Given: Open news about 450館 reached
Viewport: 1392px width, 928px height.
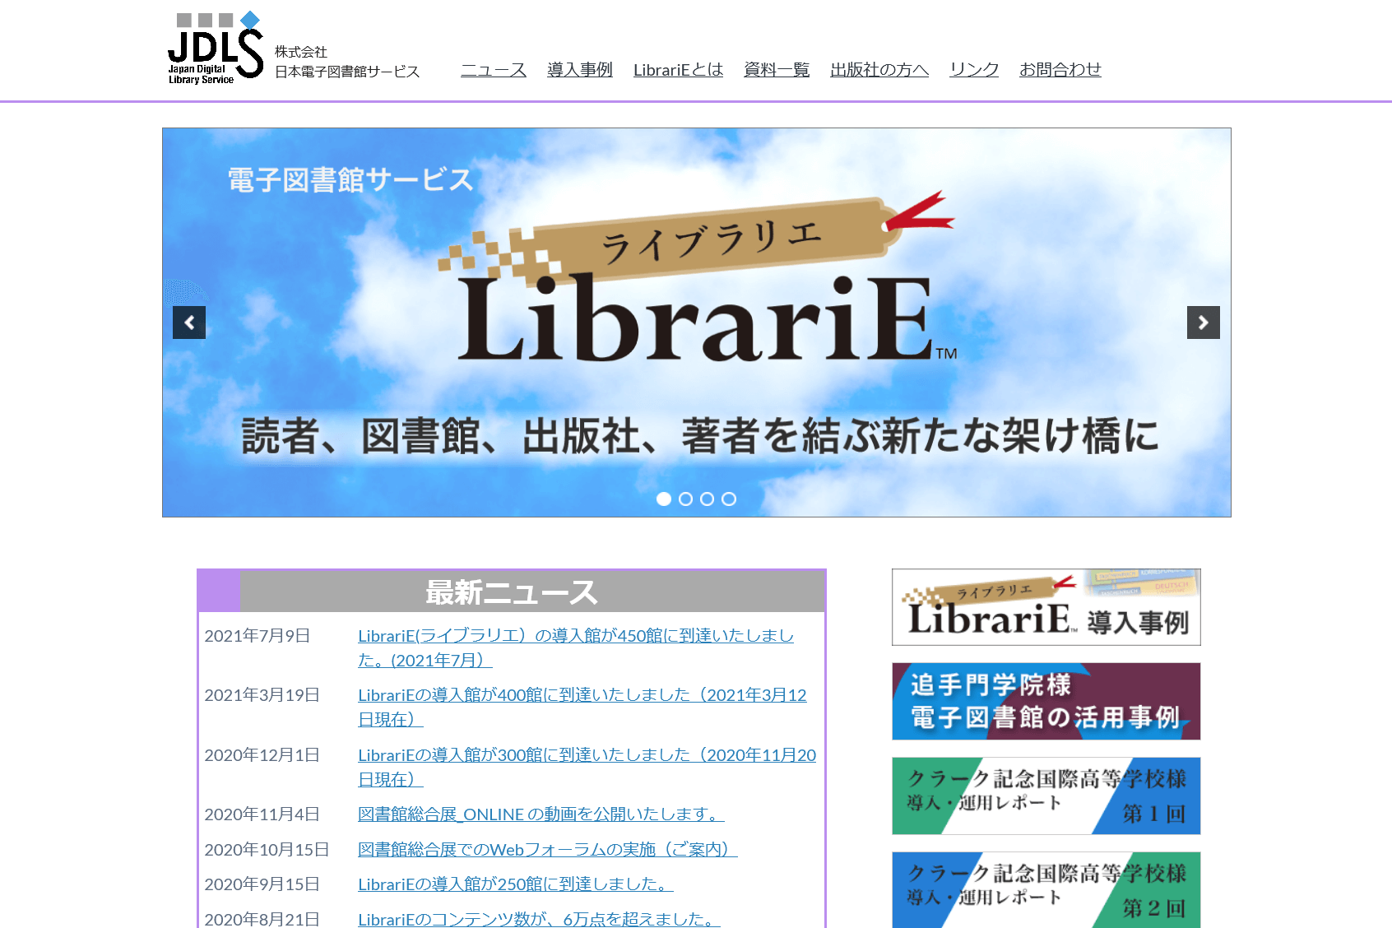Looking at the screenshot, I should (576, 647).
